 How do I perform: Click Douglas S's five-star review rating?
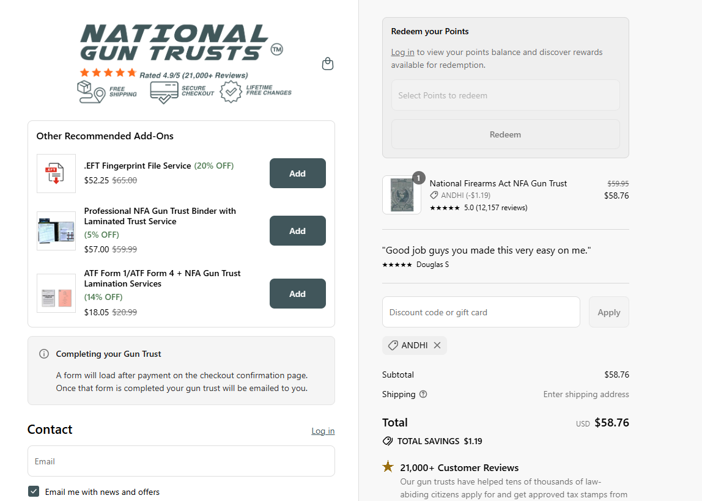coord(397,265)
